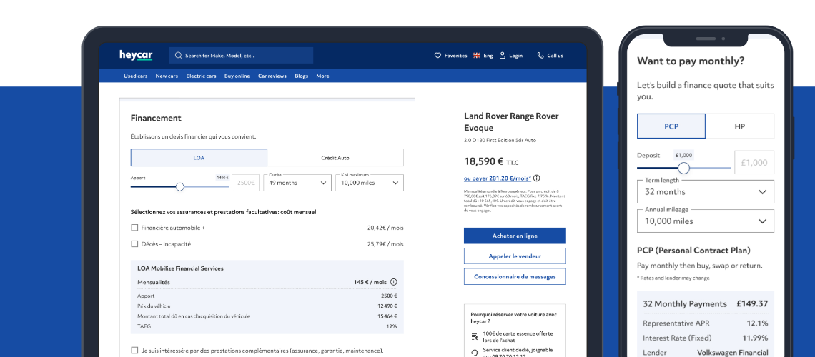Image resolution: width=815 pixels, height=357 pixels.
Task: Click the £1,000 deposit field on phone
Action: click(x=754, y=162)
